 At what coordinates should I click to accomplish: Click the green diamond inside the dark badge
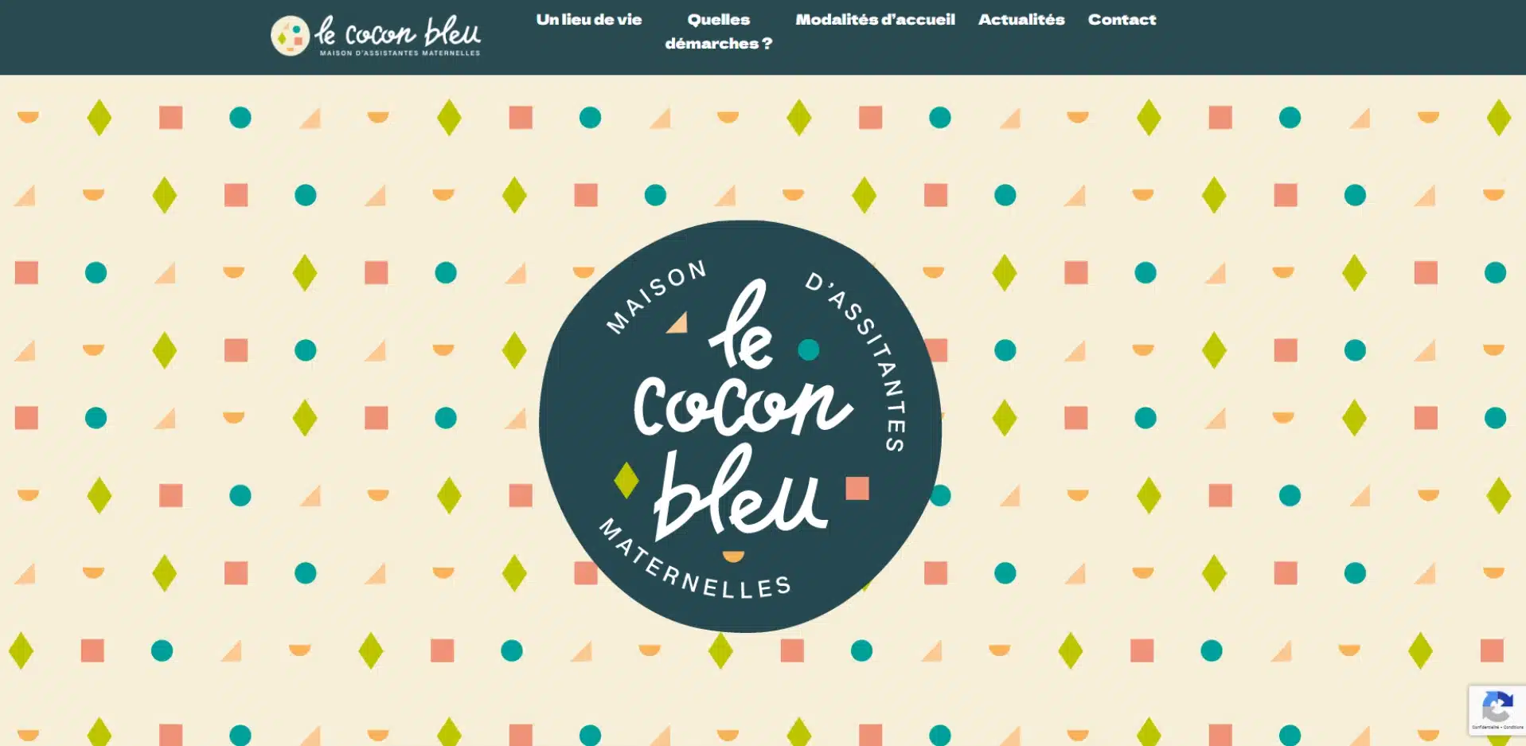626,480
